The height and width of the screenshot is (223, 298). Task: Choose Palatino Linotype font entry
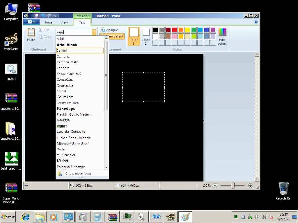click(x=80, y=167)
